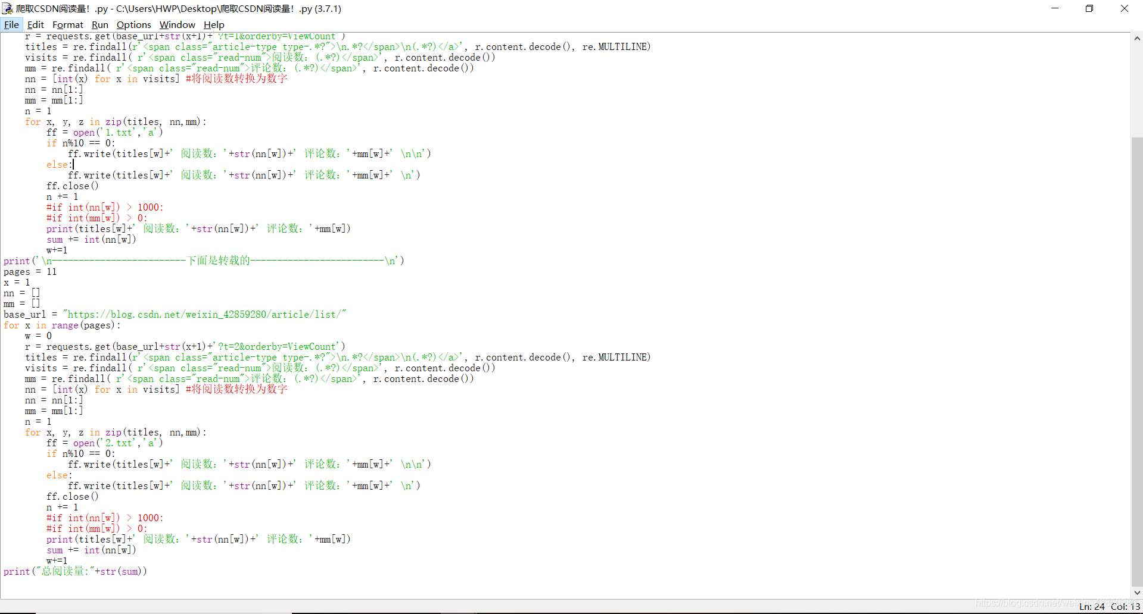Minimize the IDLE editor window
Viewport: 1143px width, 614px height.
pyautogui.click(x=1055, y=8)
